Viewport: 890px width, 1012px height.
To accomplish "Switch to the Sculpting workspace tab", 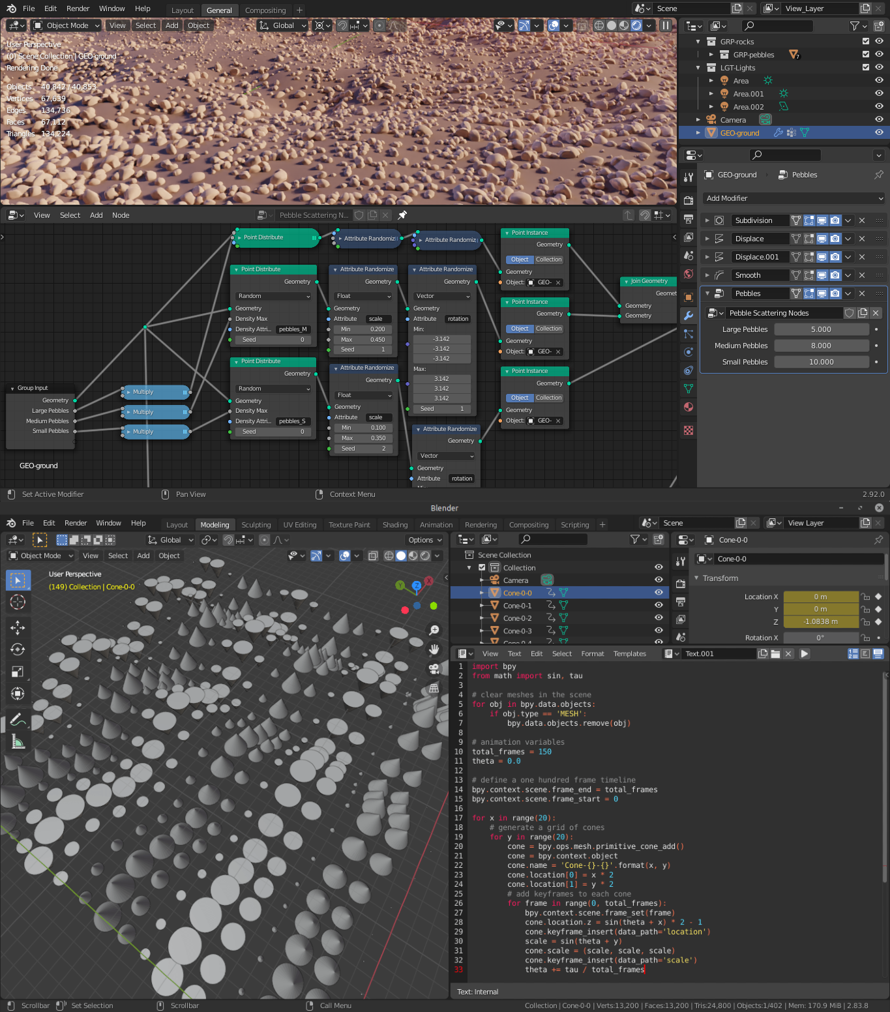I will tap(256, 525).
